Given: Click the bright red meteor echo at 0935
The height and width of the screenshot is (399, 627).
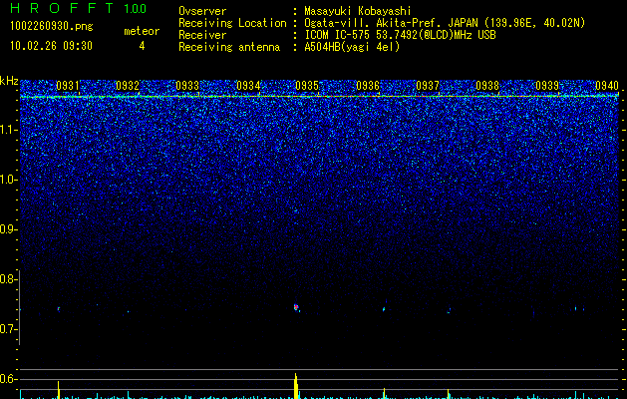Looking at the screenshot, I should point(296,307).
